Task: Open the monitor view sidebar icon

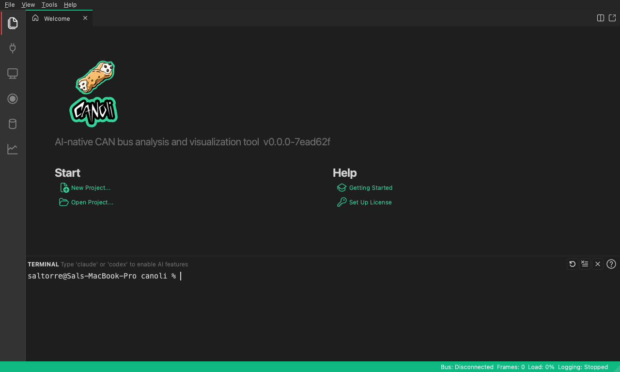Action: click(x=13, y=74)
